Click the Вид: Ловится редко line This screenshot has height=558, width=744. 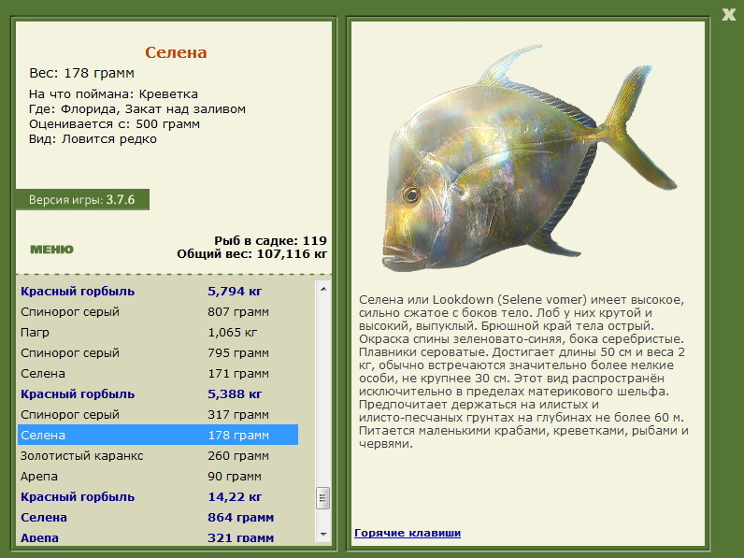[x=93, y=139]
